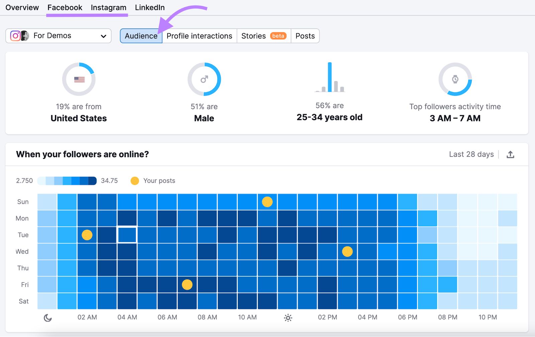Switch to the Facebook tab

pyautogui.click(x=65, y=7)
